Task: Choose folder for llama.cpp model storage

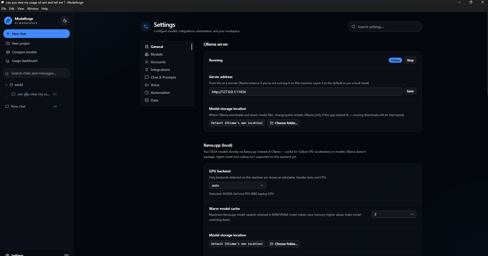Action: 283,244
